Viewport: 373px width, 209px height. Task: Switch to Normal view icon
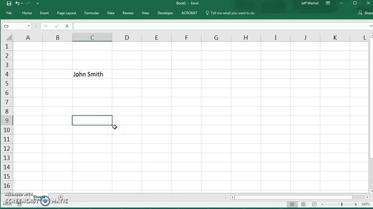292,204
